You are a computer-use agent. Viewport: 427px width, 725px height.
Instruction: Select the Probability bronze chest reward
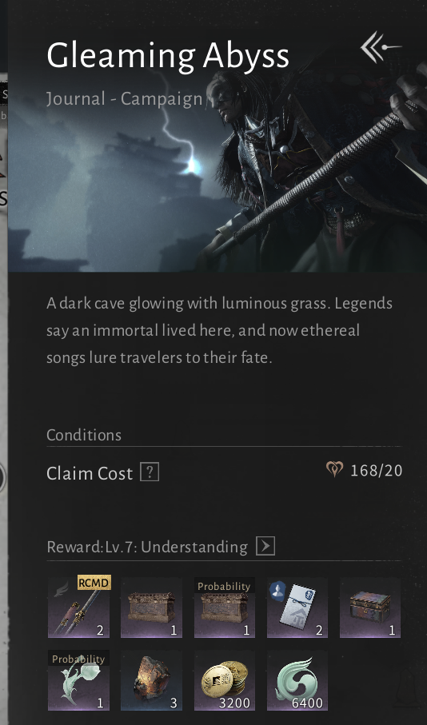point(225,607)
